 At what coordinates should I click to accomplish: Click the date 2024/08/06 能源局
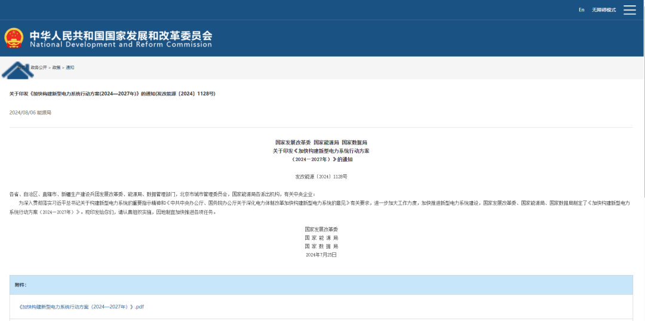pyautogui.click(x=30, y=113)
